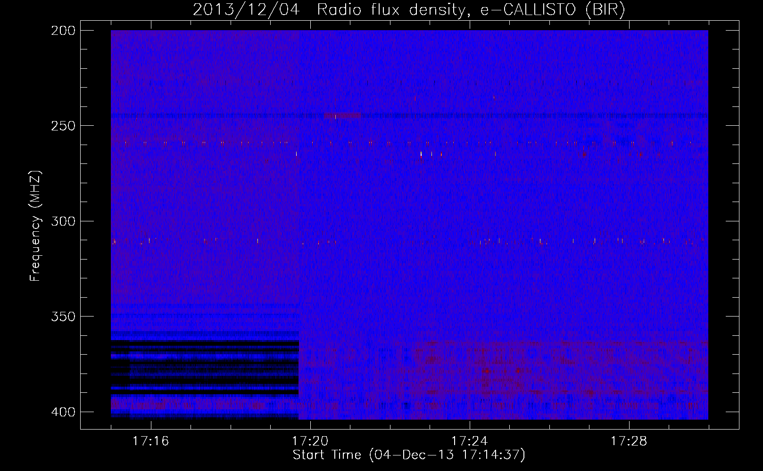Click the plot title '2013/12/04 Radio flux density'
Viewport: 763px width, 471px height.
click(409, 10)
